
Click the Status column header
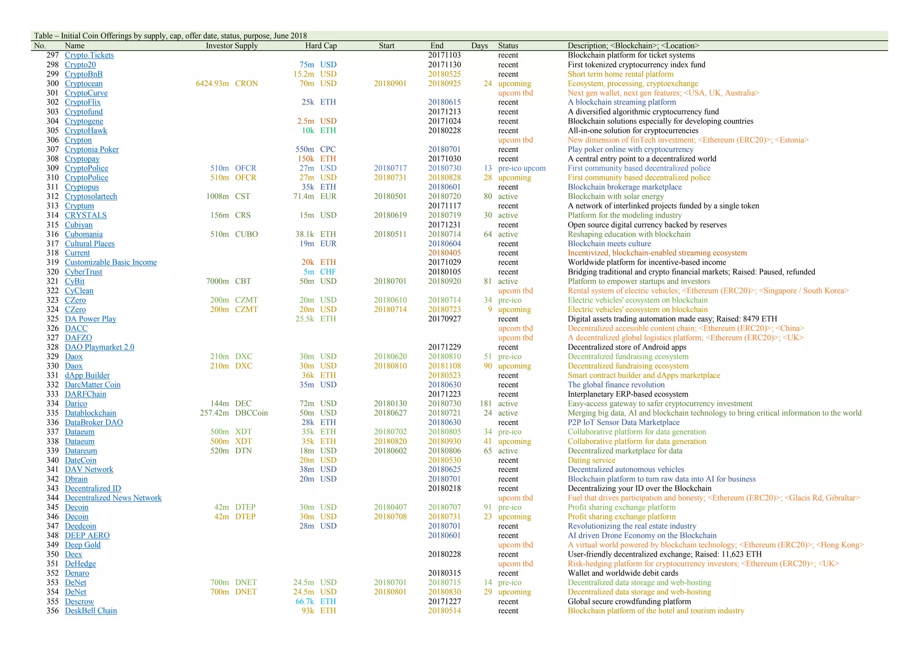point(508,46)
